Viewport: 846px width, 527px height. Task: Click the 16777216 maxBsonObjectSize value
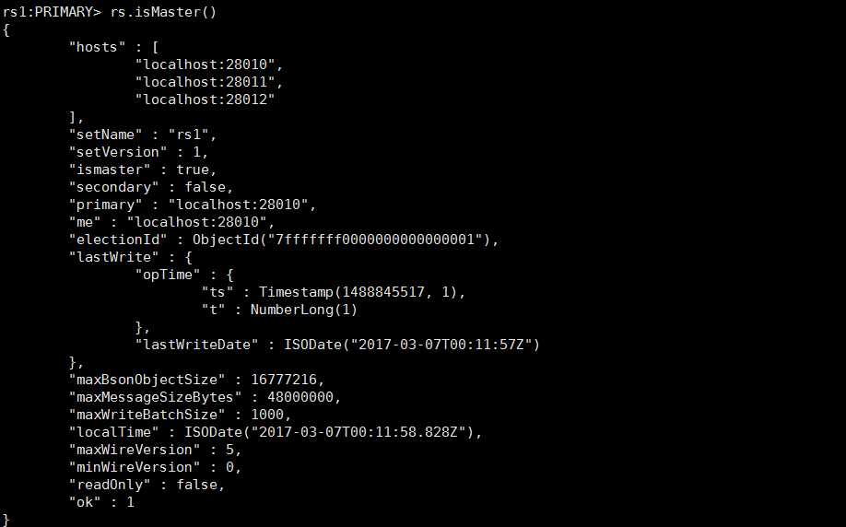[283, 380]
